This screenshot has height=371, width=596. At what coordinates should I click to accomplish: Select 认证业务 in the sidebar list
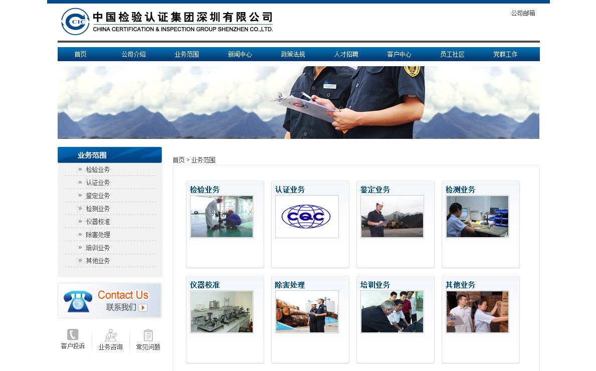(98, 183)
